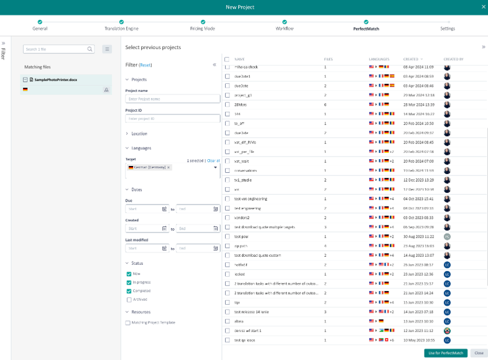Viewport: 488px width, 360px height.
Task: Open calendar picker for Last modified start
Action: pos(165,248)
